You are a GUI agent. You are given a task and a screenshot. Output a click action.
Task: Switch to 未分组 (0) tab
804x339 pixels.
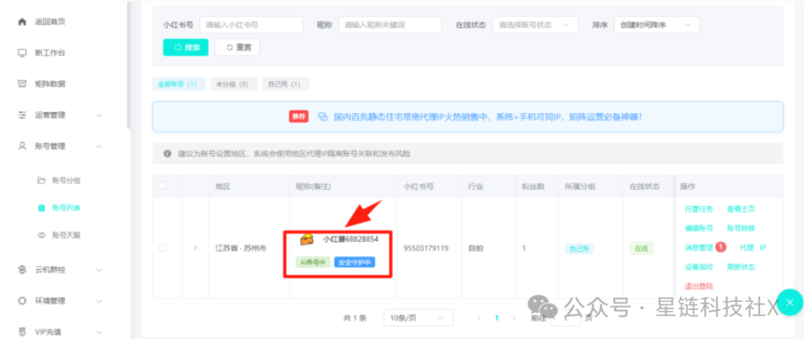[233, 84]
